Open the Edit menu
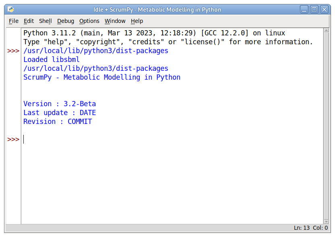The height and width of the screenshot is (237, 335). 29,21
